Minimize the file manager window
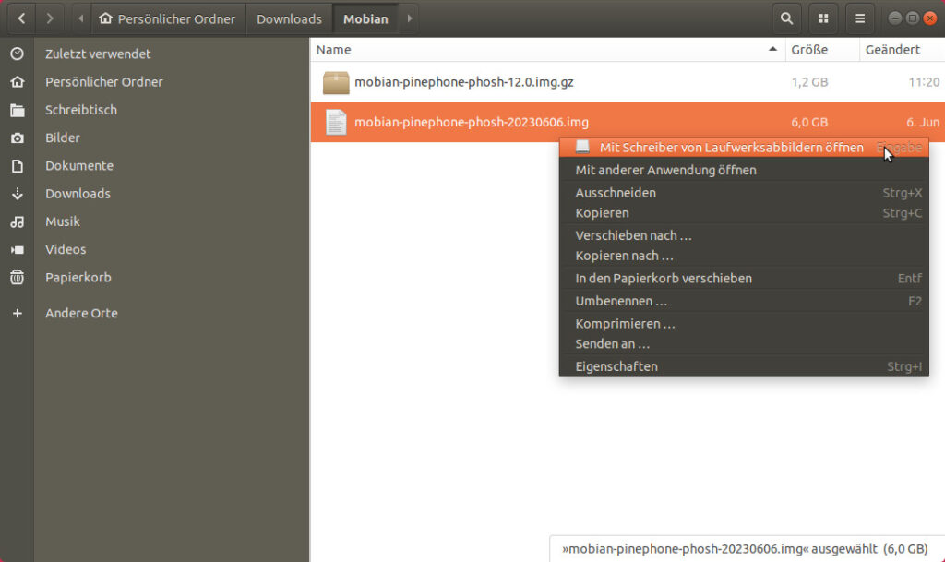 895,18
